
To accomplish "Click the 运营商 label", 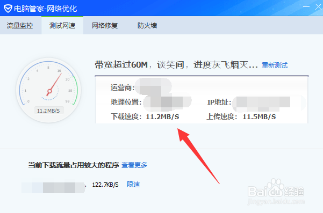I will coord(123,87).
